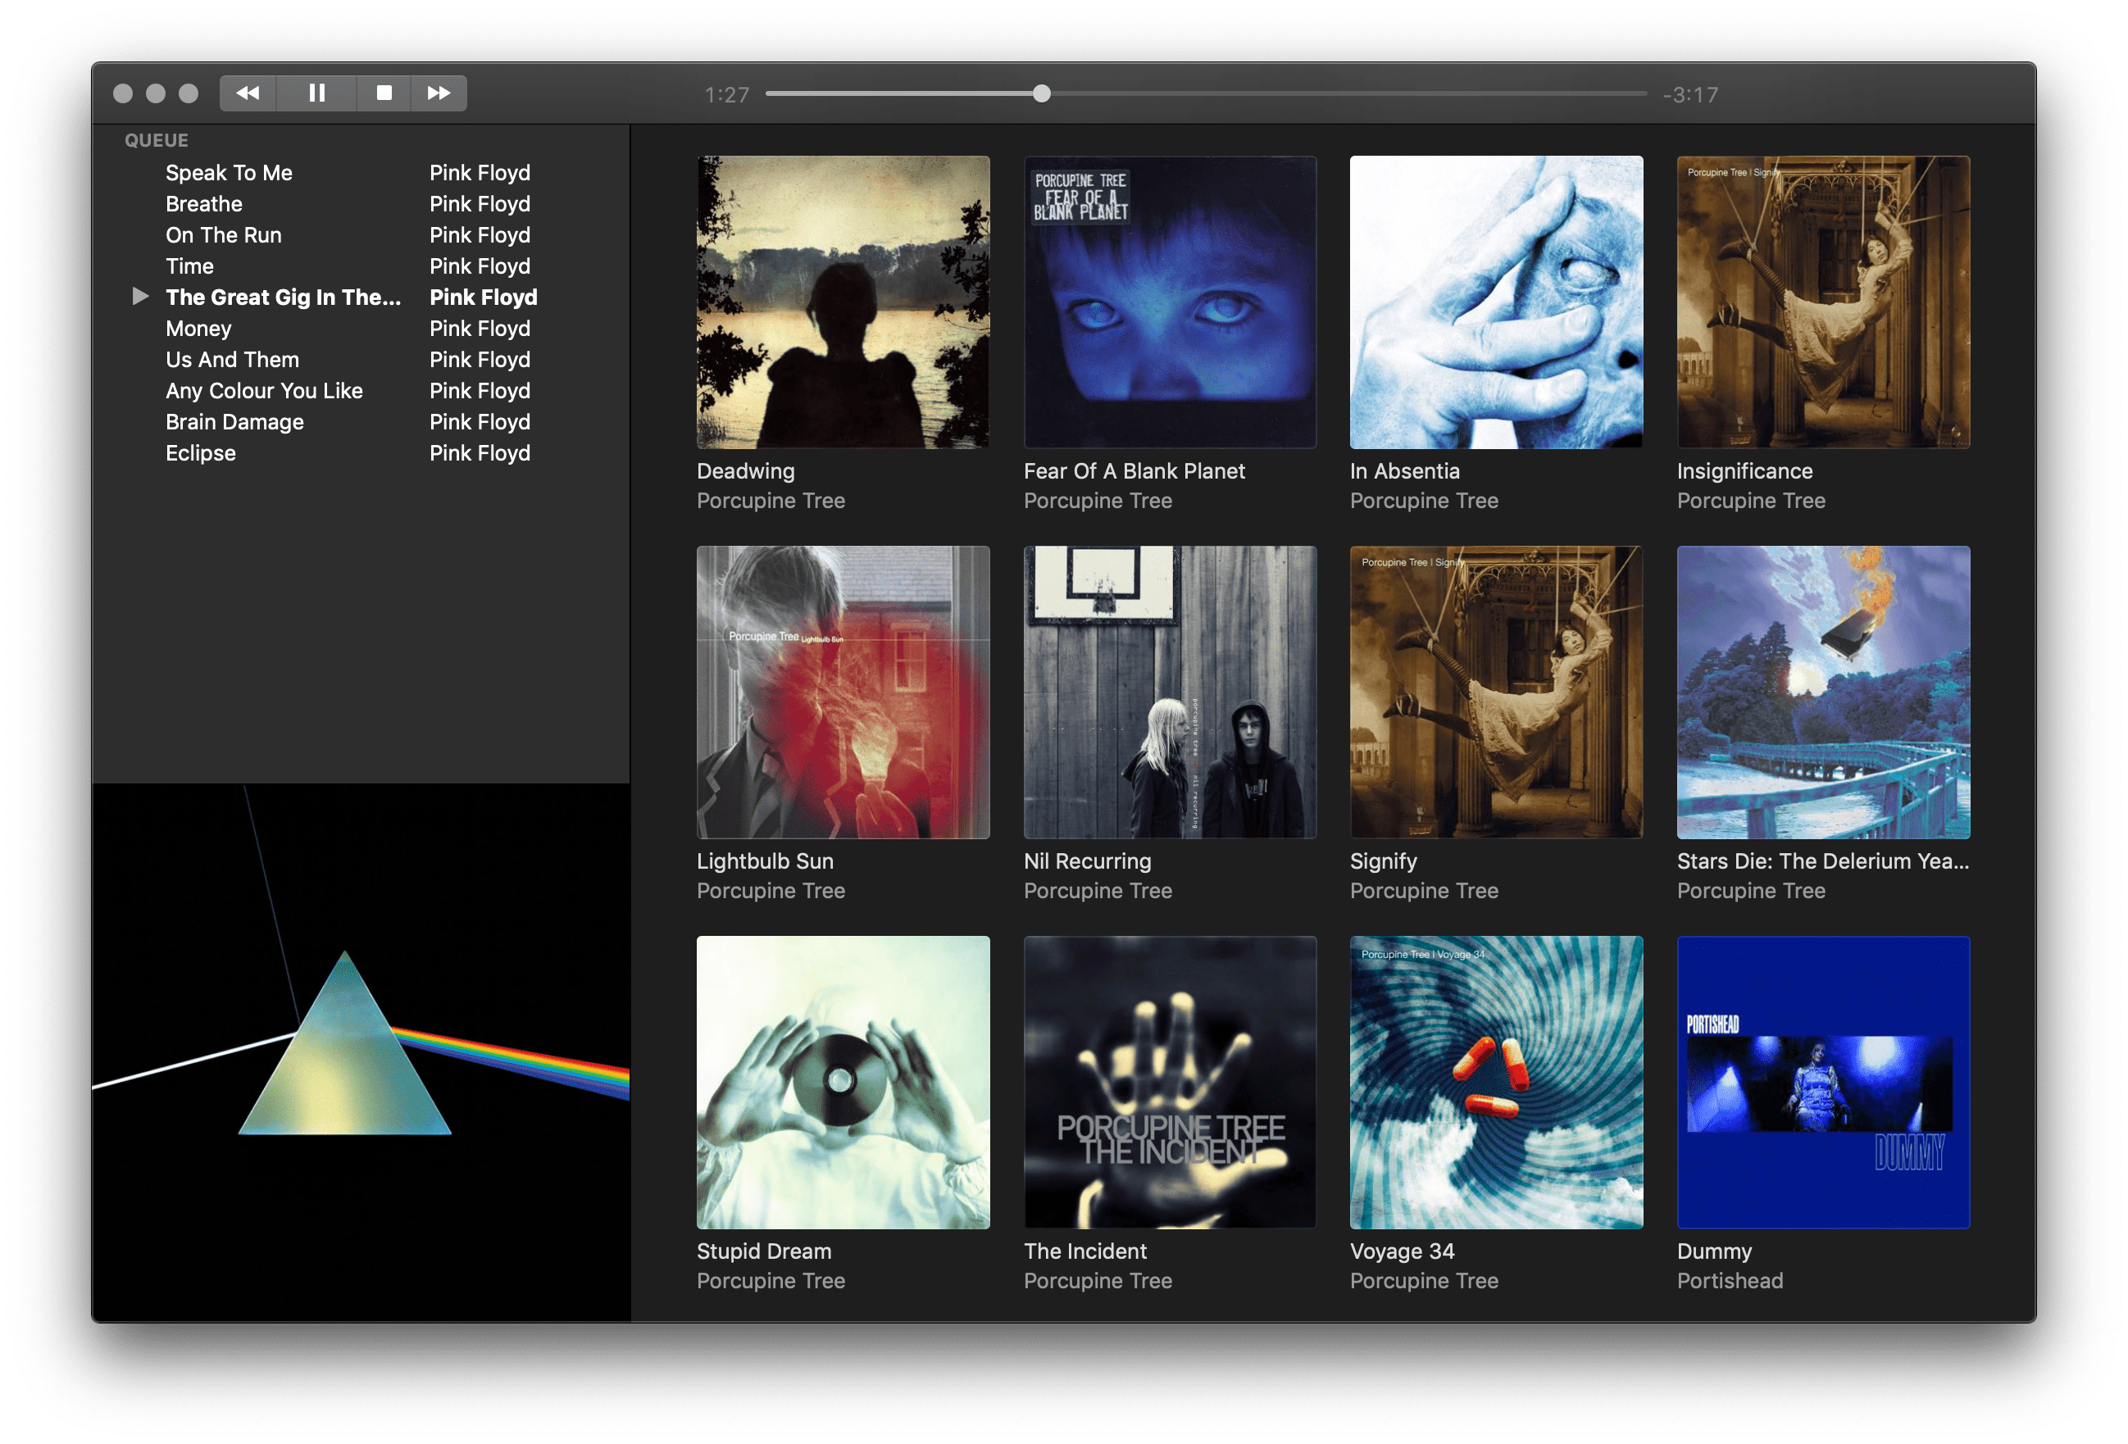Open Stars Die: The Delerium Years album
This screenshot has width=2128, height=1444.
pyautogui.click(x=1822, y=692)
